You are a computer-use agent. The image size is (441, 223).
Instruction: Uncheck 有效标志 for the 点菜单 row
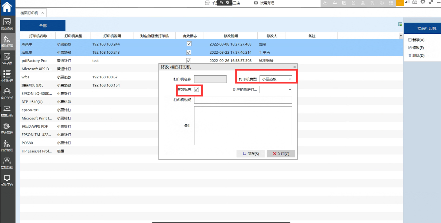[189, 44]
